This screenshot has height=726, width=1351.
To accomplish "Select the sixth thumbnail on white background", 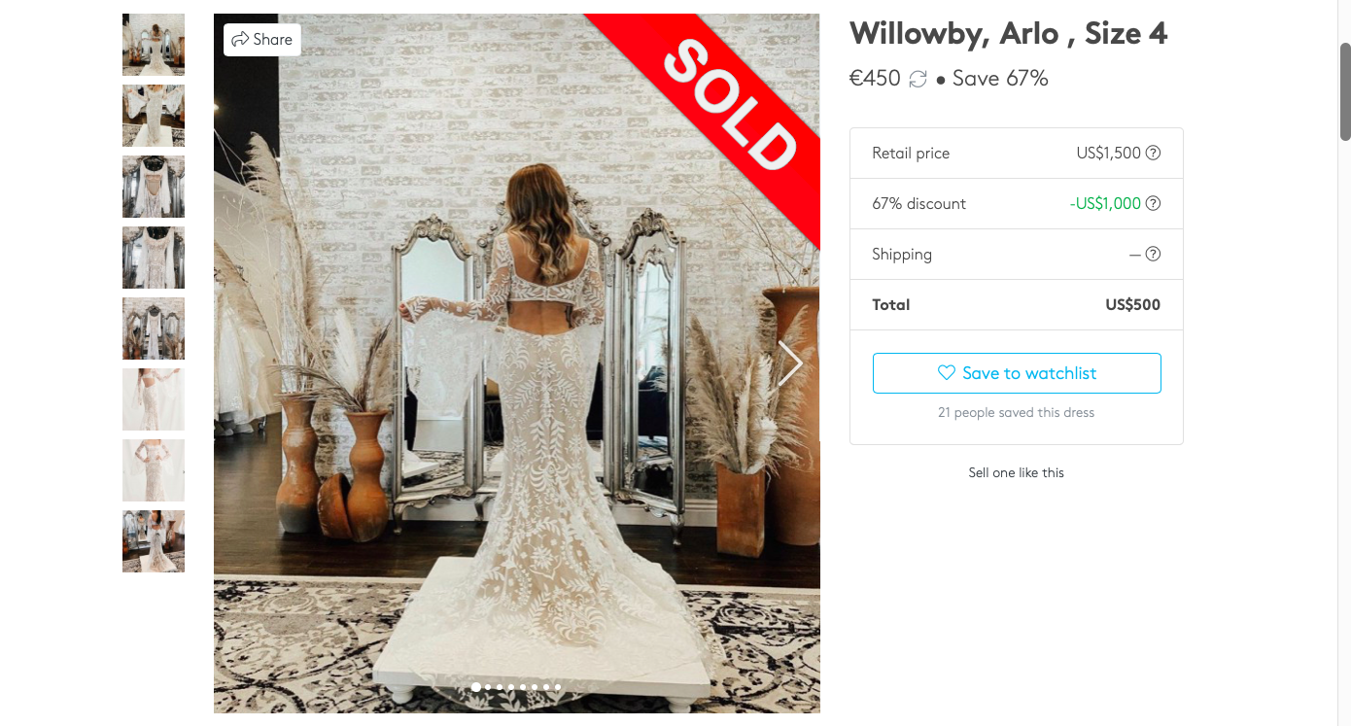I will 154,399.
